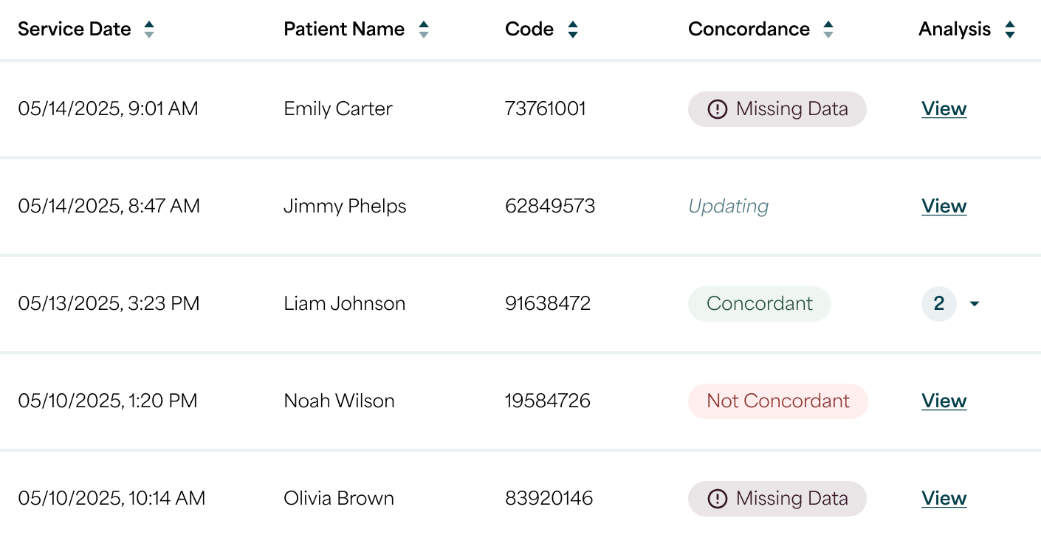The width and height of the screenshot is (1041, 546).
Task: Click the Patient Name sort arrows
Action: click(x=424, y=30)
